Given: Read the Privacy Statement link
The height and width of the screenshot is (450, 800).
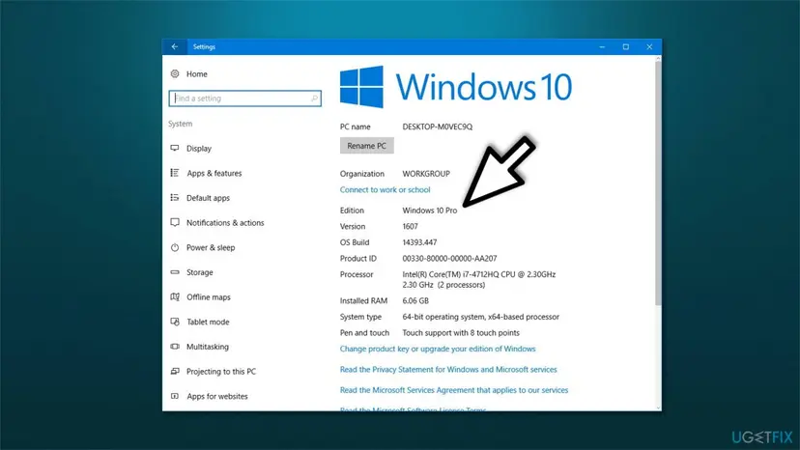Looking at the screenshot, I should point(448,370).
